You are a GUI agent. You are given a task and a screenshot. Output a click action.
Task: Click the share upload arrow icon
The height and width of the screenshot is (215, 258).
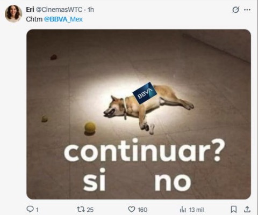[247, 209]
